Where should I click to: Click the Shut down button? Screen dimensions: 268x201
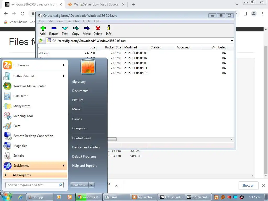[79, 185]
